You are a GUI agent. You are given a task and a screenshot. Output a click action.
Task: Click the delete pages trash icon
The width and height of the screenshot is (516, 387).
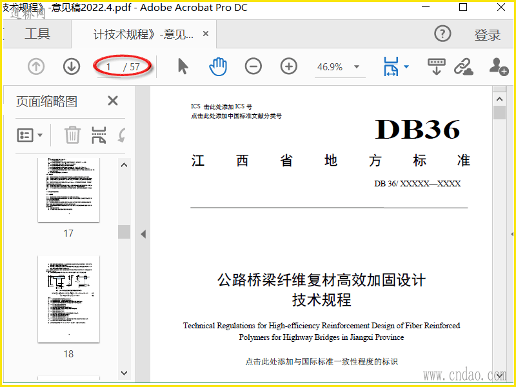[x=72, y=135]
